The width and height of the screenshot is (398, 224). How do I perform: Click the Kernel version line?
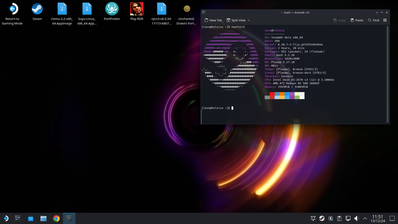tap(294, 44)
